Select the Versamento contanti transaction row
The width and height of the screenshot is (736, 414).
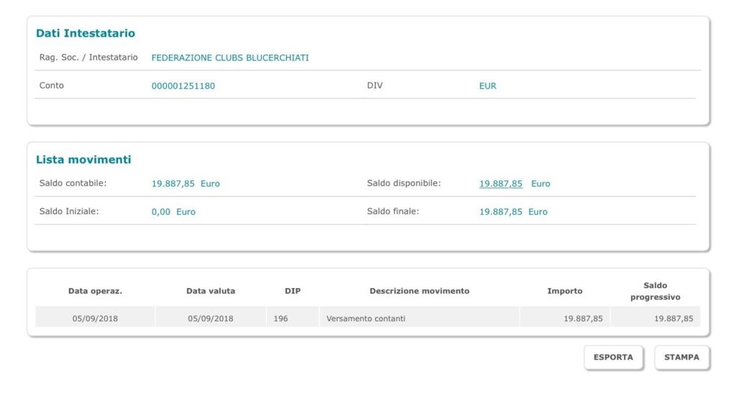[367, 317]
